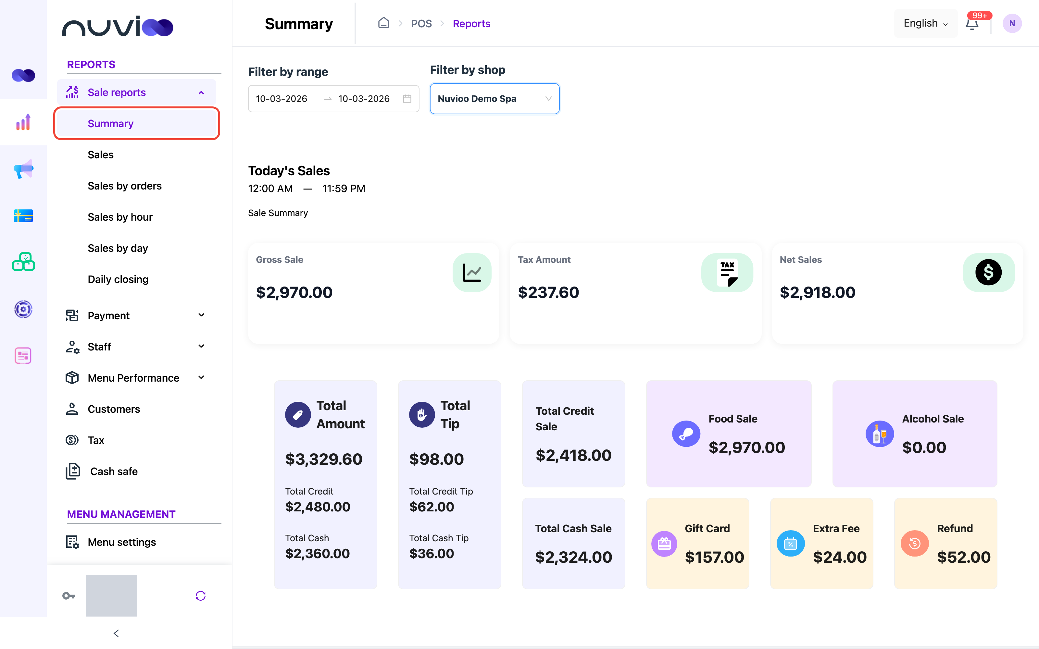
Task: Open the Sales report item
Action: [100, 154]
